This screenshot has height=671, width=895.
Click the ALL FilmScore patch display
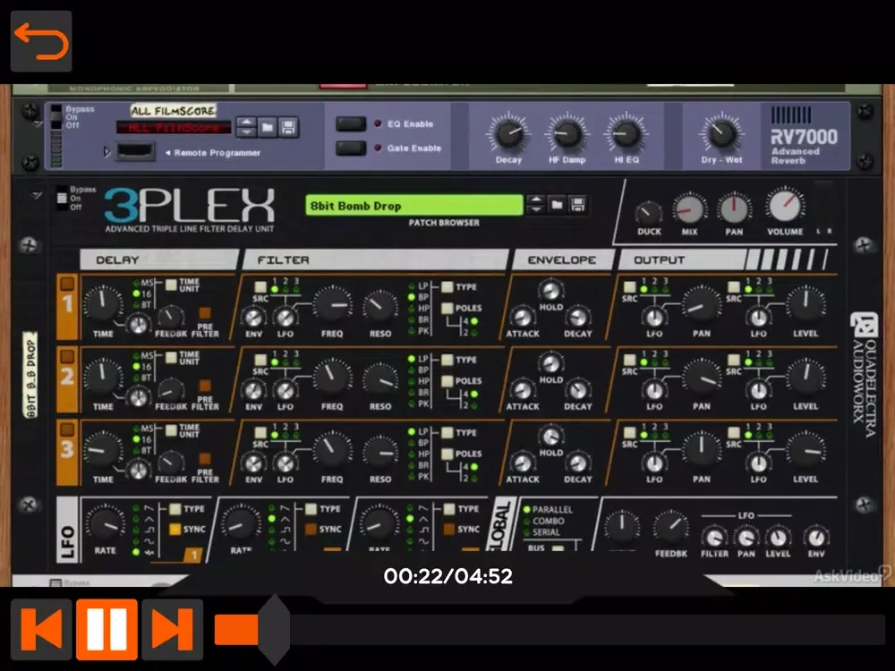click(x=174, y=127)
